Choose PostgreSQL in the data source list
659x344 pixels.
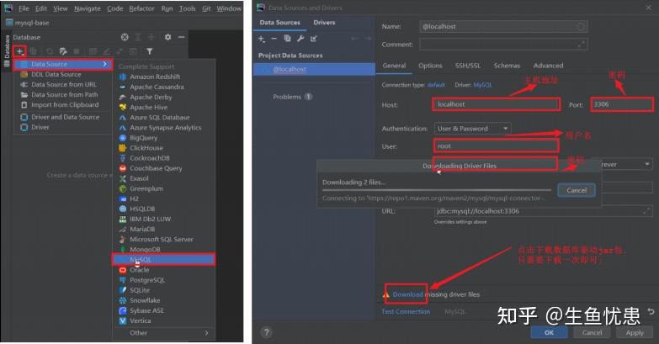click(147, 280)
